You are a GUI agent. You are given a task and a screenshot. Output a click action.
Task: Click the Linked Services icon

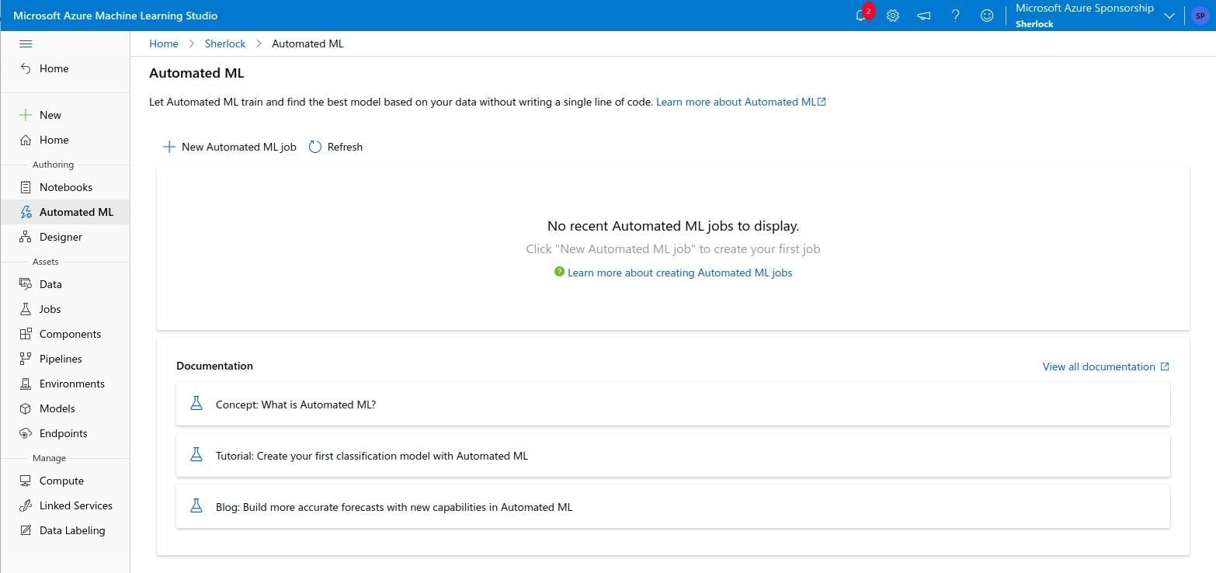[x=26, y=505]
